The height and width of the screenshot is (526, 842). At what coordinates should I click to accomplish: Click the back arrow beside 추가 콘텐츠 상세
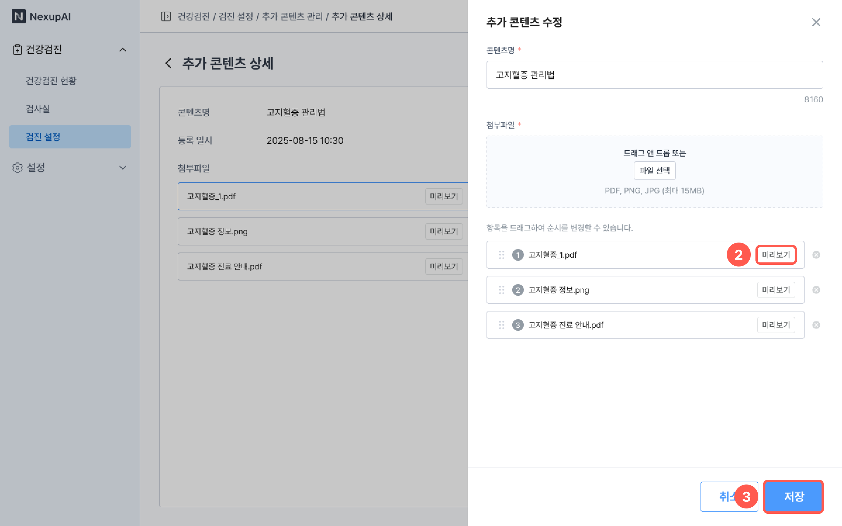[169, 63]
